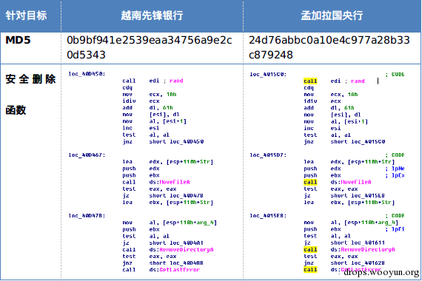Select the 越南先锋银行 column header

coord(152,16)
